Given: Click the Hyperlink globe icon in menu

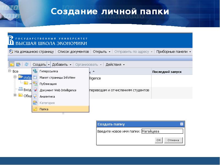Looking at the screenshot, I should click(35, 71).
